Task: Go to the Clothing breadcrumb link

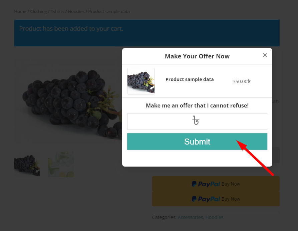Action: pyautogui.click(x=38, y=12)
